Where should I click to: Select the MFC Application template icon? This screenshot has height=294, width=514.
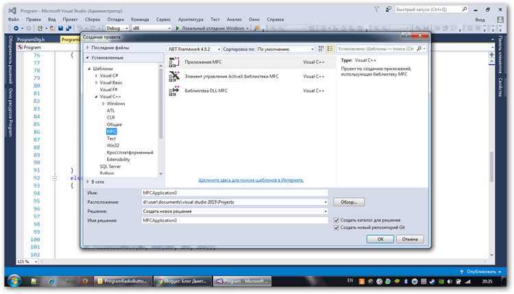(174, 62)
